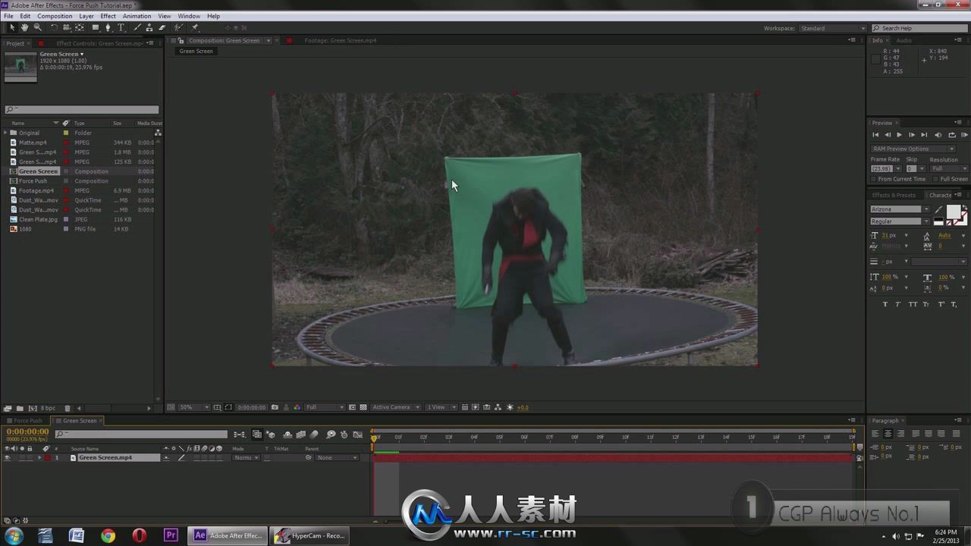Step to next frame in Preview panel
Image resolution: width=971 pixels, height=546 pixels.
pos(912,135)
